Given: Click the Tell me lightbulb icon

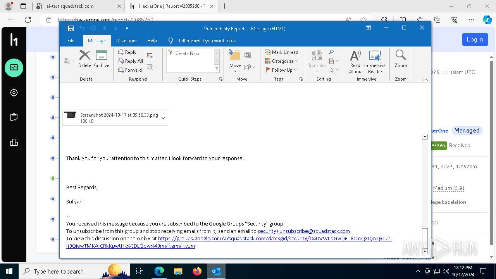Looking at the screenshot, I should [x=170, y=41].
